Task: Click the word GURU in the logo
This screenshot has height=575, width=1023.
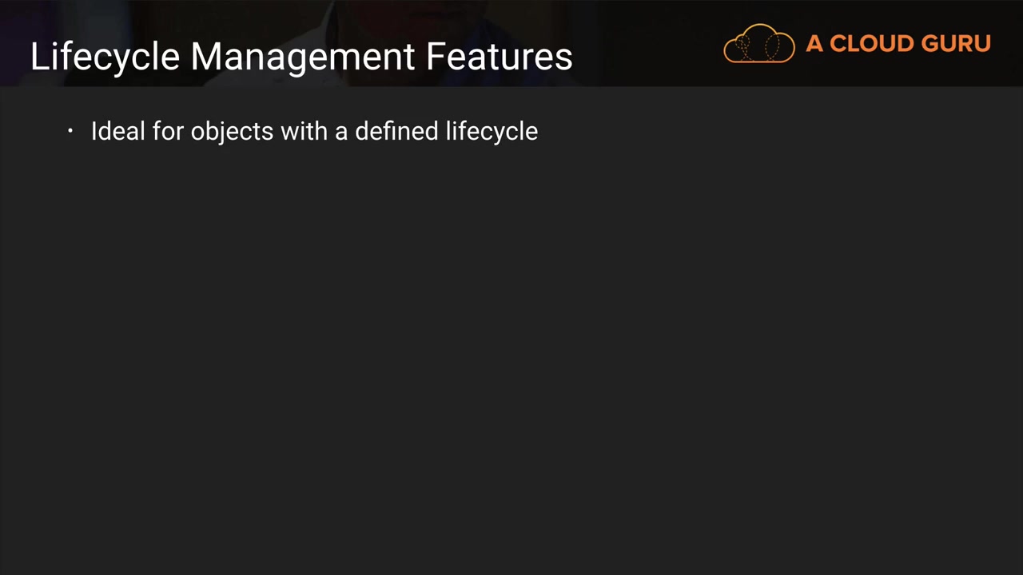Action: pos(956,44)
